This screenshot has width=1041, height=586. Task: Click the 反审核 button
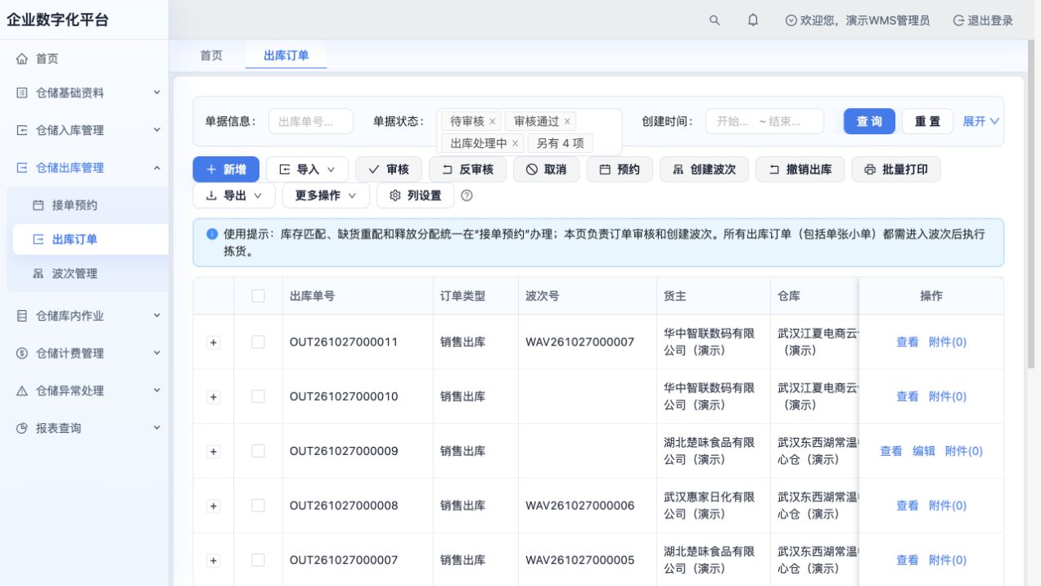(467, 169)
